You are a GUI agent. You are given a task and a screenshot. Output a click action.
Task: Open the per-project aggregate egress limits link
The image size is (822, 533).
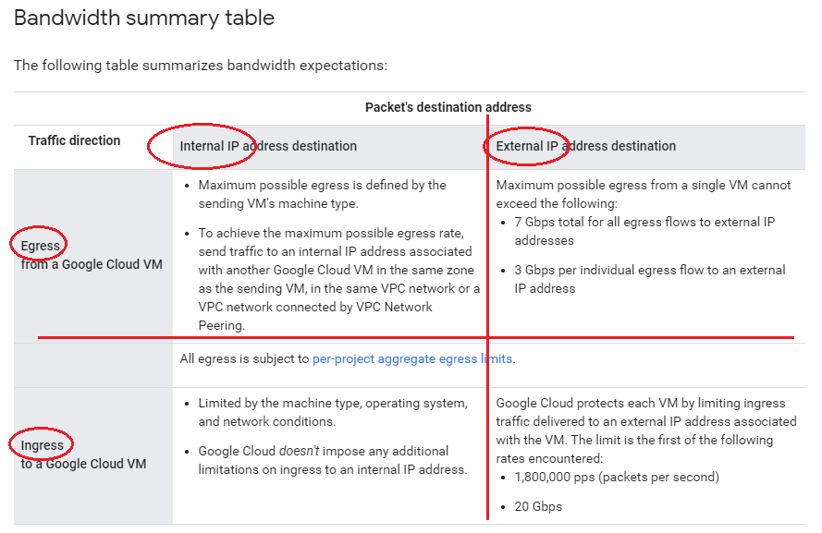tap(412, 358)
